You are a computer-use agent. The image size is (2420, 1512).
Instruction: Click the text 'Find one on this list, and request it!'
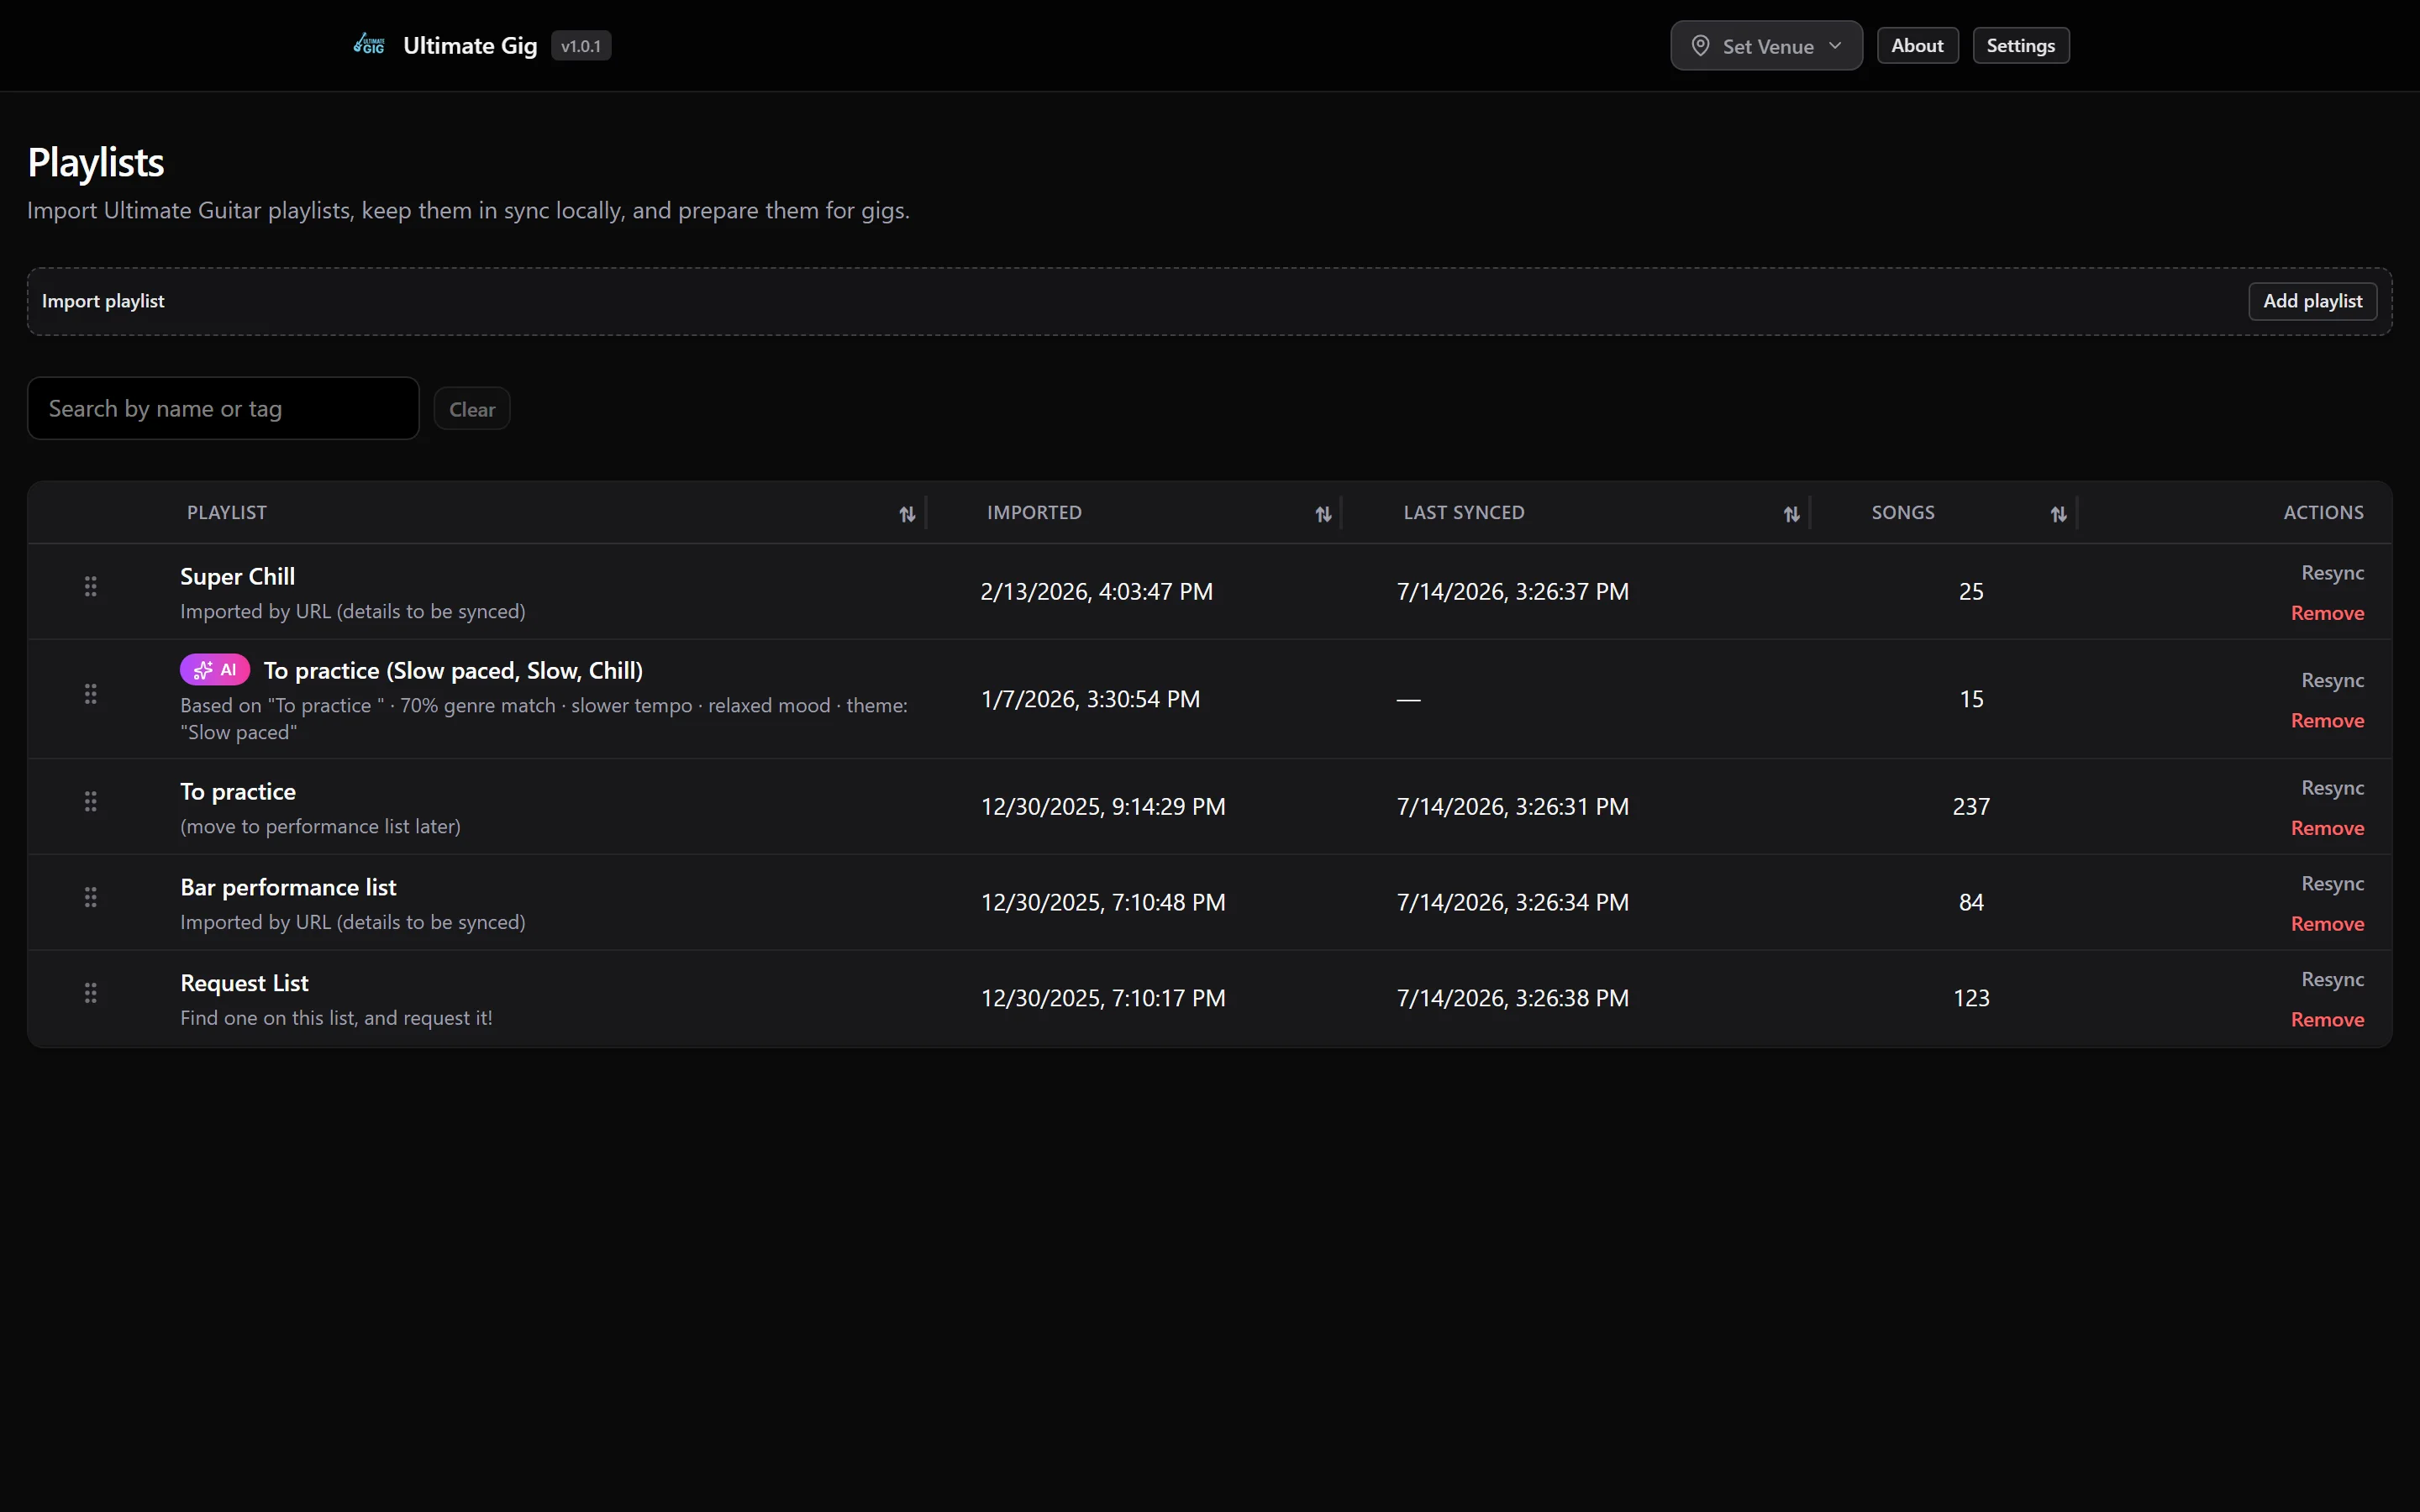click(336, 1018)
